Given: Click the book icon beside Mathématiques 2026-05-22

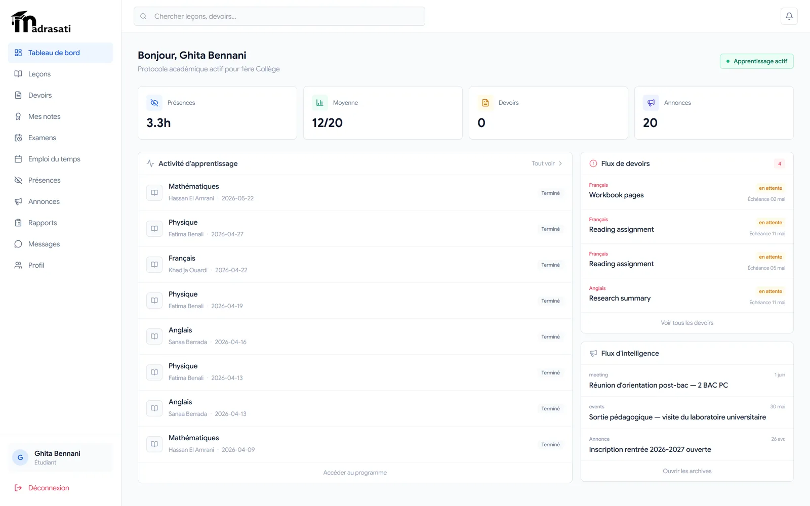Looking at the screenshot, I should click(x=154, y=193).
